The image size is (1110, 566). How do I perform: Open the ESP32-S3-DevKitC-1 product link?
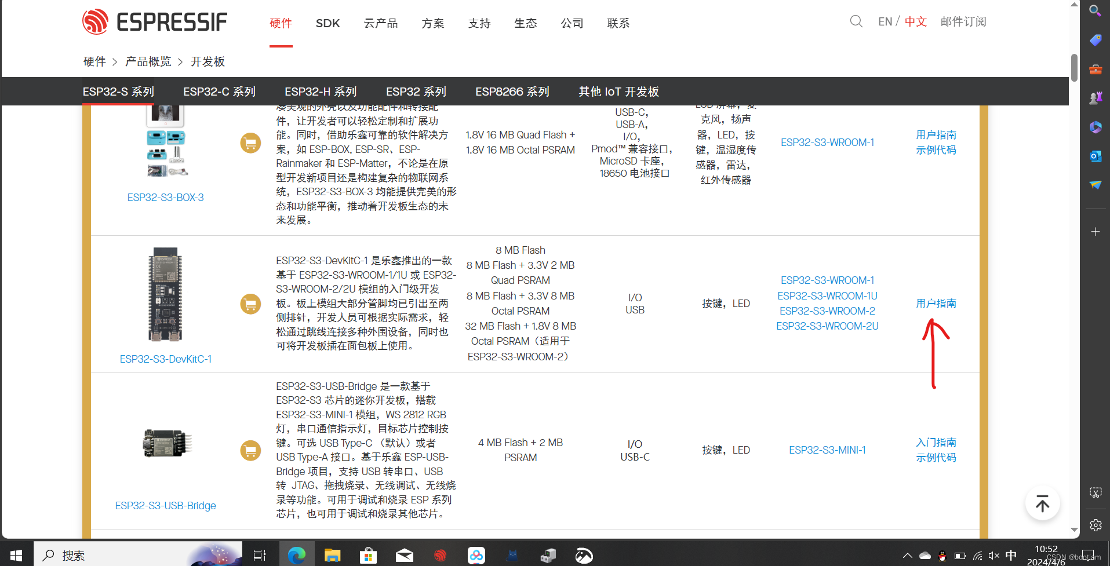[x=166, y=359]
